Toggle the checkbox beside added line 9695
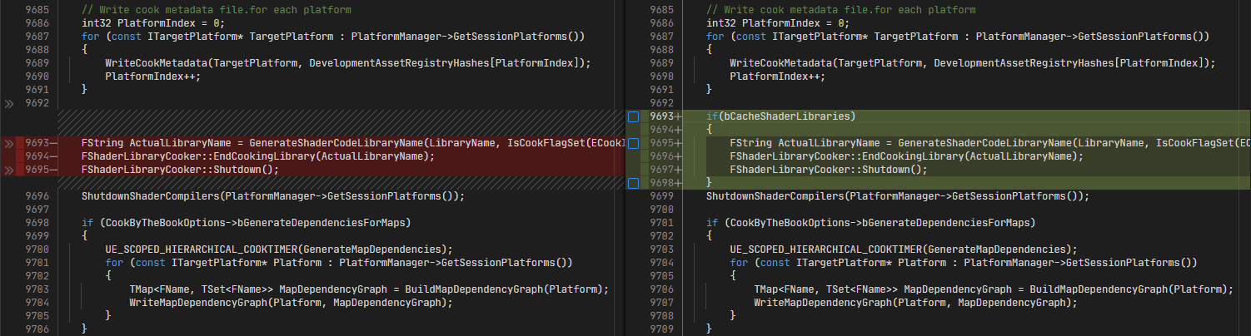Image resolution: width=1251 pixels, height=336 pixels. (x=633, y=144)
